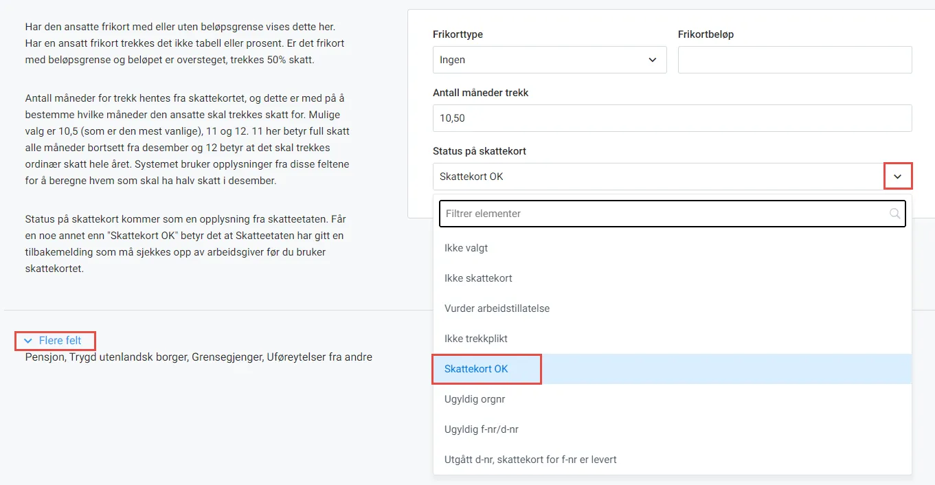Click the Antall måneder trekk field showing 10,50
Viewport: 935px width, 485px height.
[672, 117]
